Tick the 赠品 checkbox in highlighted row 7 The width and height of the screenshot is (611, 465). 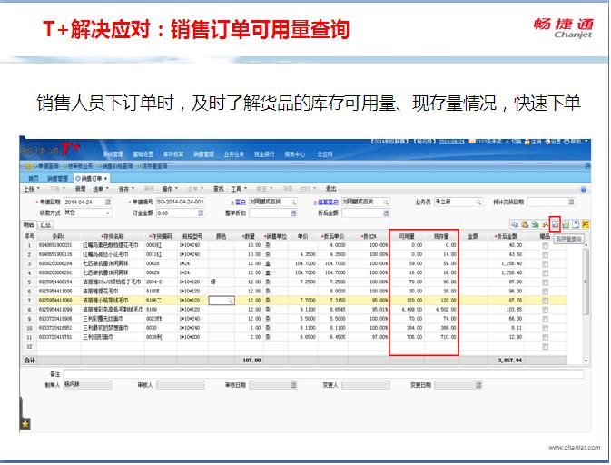coord(545,301)
